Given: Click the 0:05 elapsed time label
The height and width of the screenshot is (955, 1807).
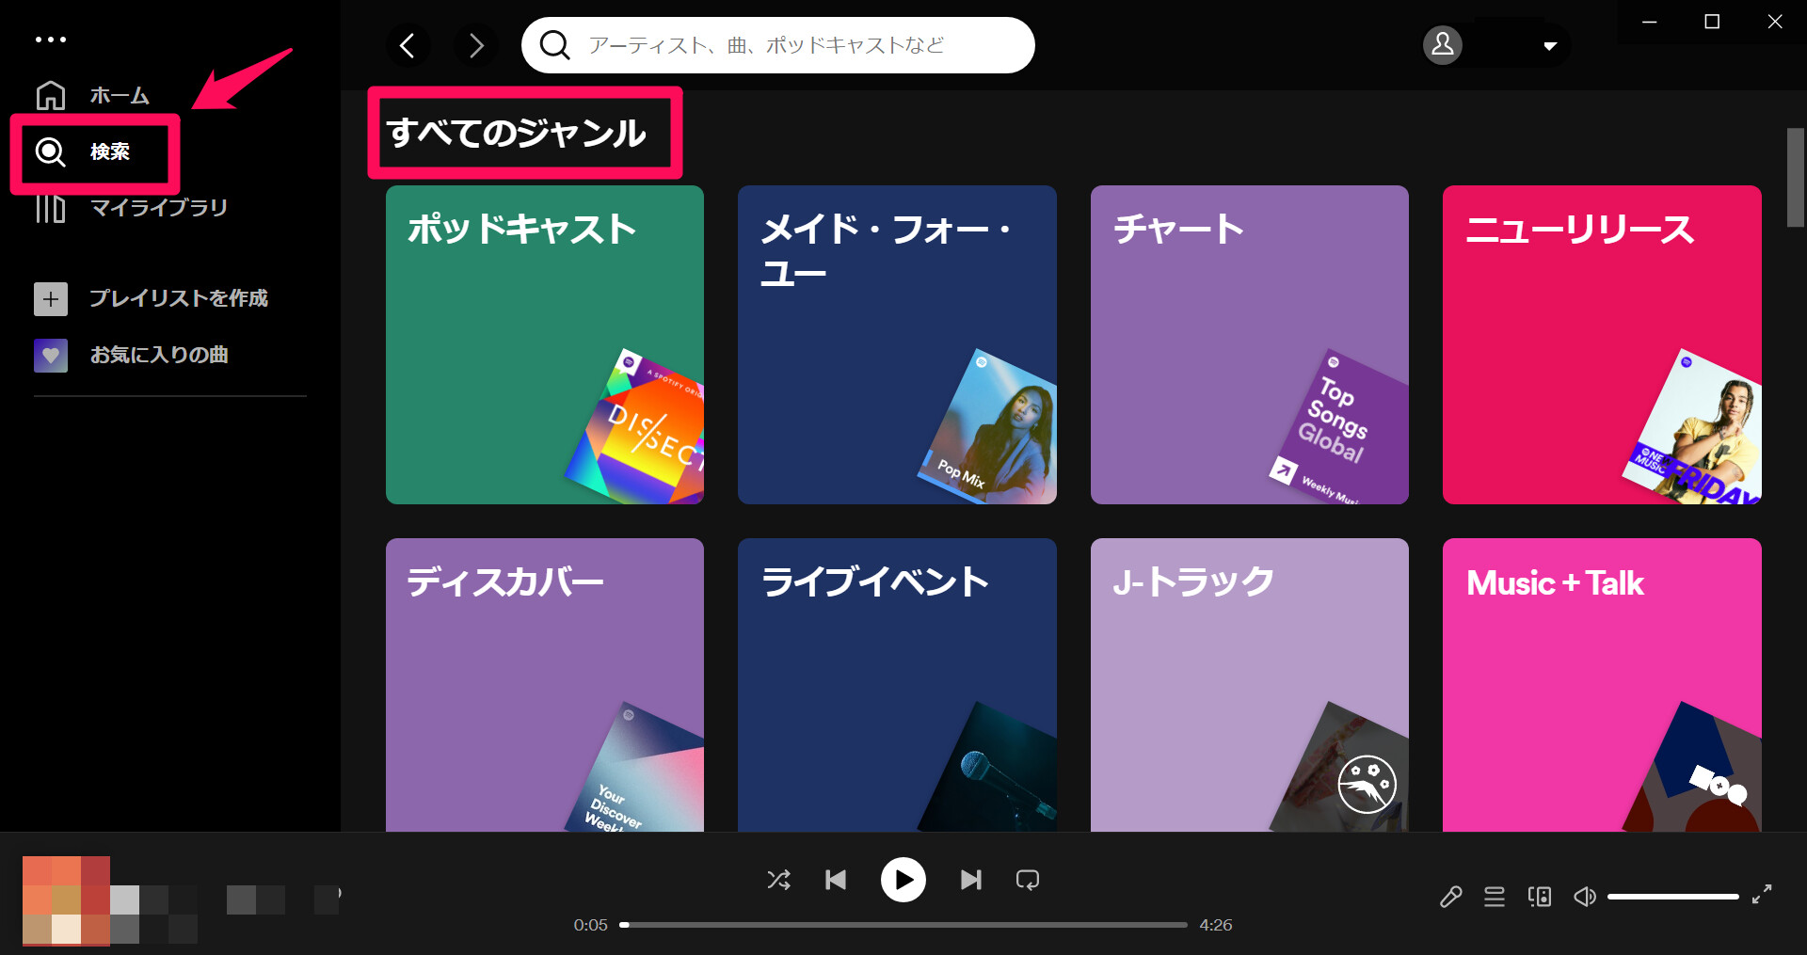Looking at the screenshot, I should [591, 925].
